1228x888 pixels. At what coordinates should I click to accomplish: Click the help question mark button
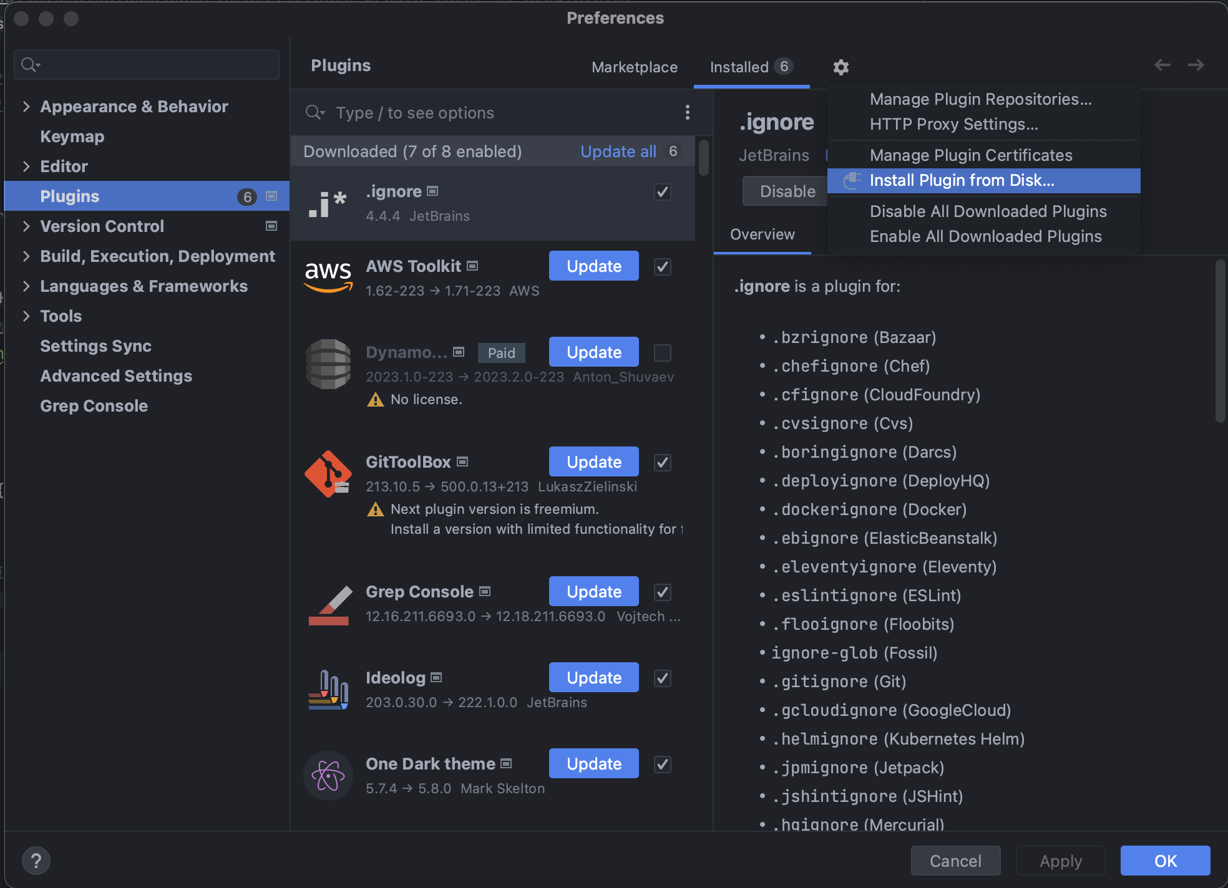click(36, 861)
